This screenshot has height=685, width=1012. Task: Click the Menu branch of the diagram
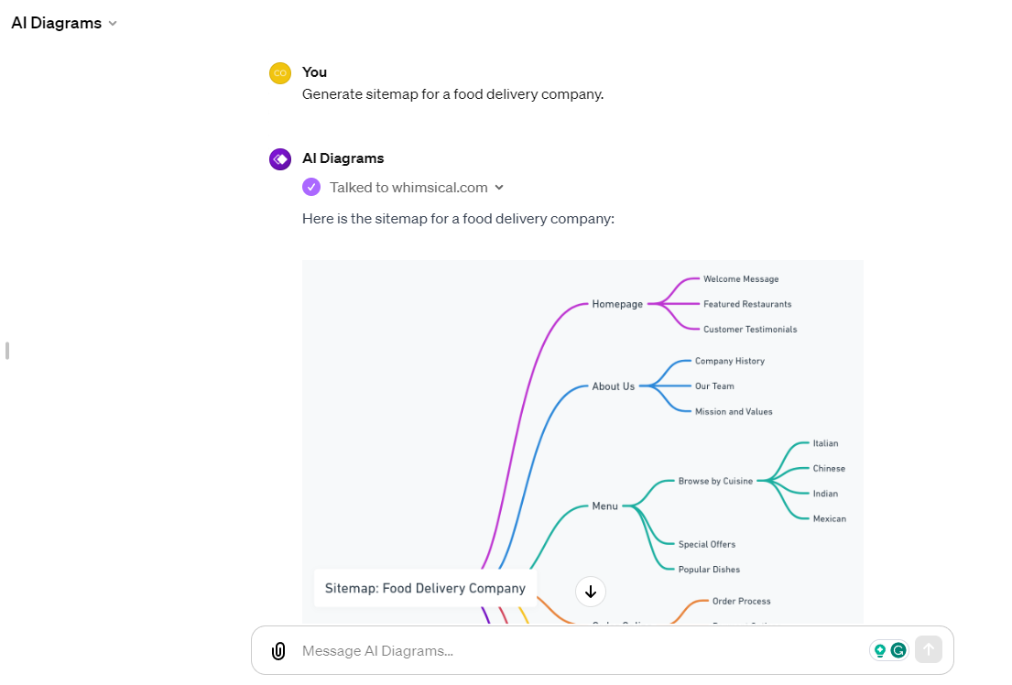(604, 505)
